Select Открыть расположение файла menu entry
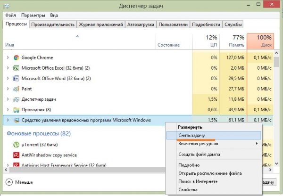Image resolution: width=283 pixels, height=196 pixels. coord(204,173)
